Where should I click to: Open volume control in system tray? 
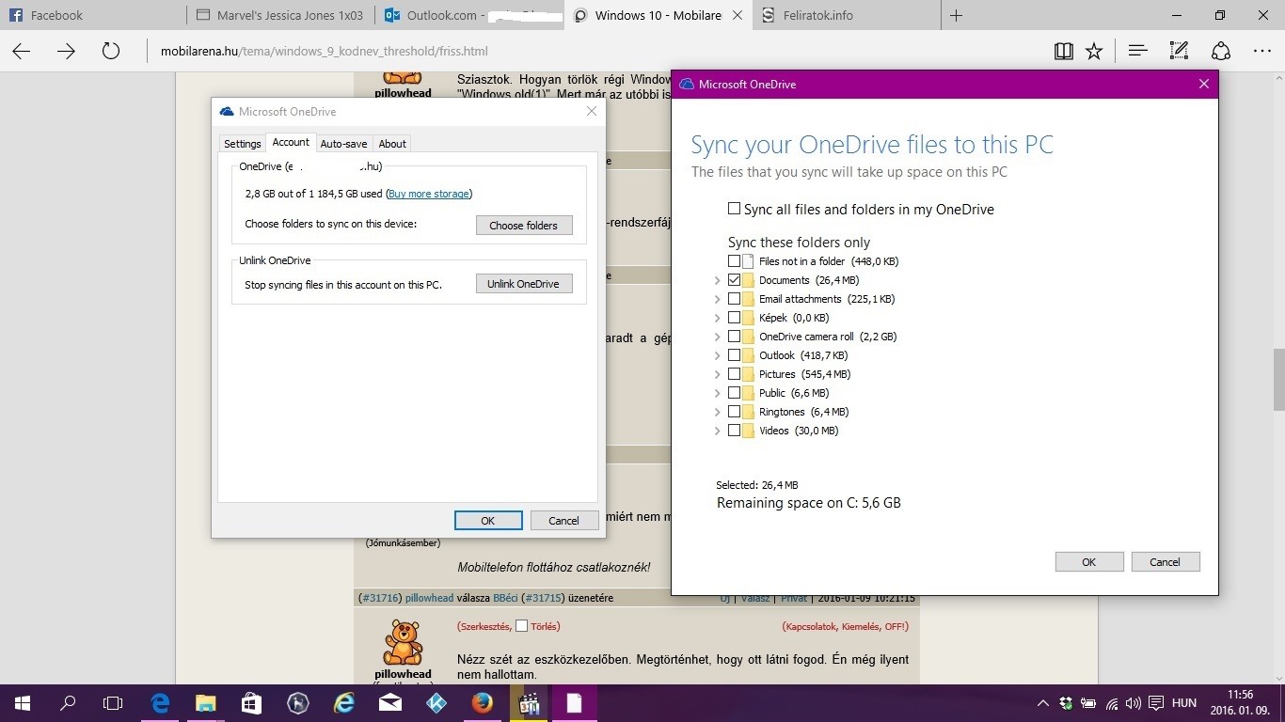pyautogui.click(x=1135, y=703)
